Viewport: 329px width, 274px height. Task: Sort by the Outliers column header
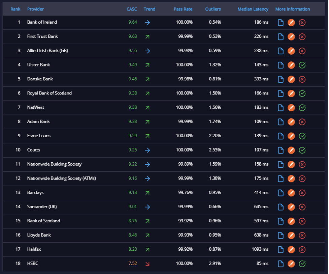pyautogui.click(x=213, y=9)
